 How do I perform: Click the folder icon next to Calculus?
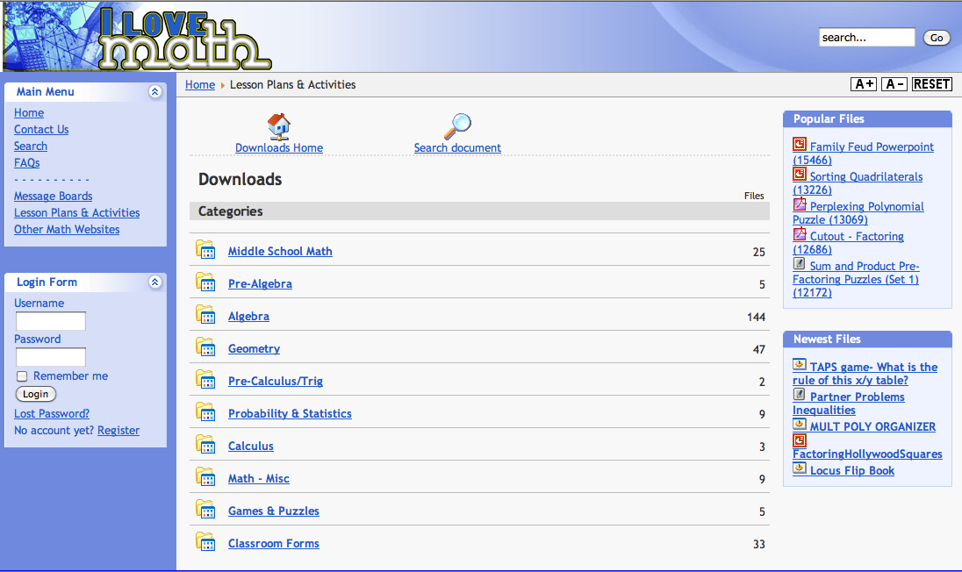(x=205, y=445)
